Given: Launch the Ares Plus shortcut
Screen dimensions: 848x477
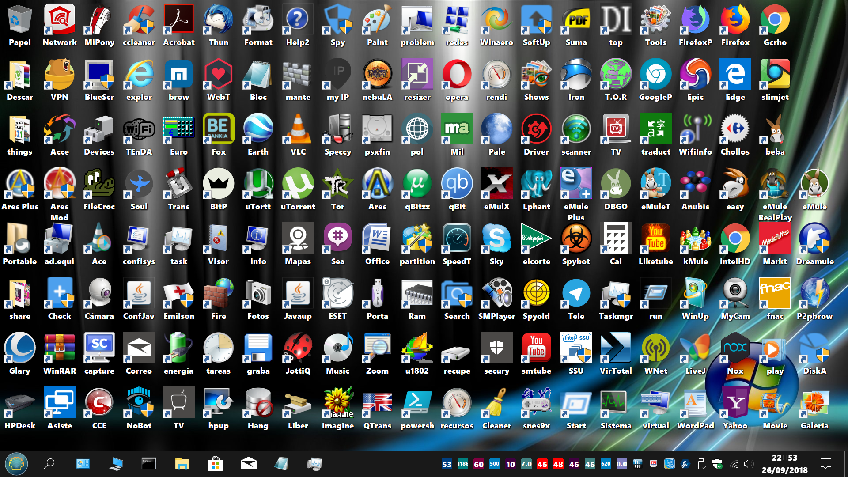Looking at the screenshot, I should pyautogui.click(x=20, y=189).
